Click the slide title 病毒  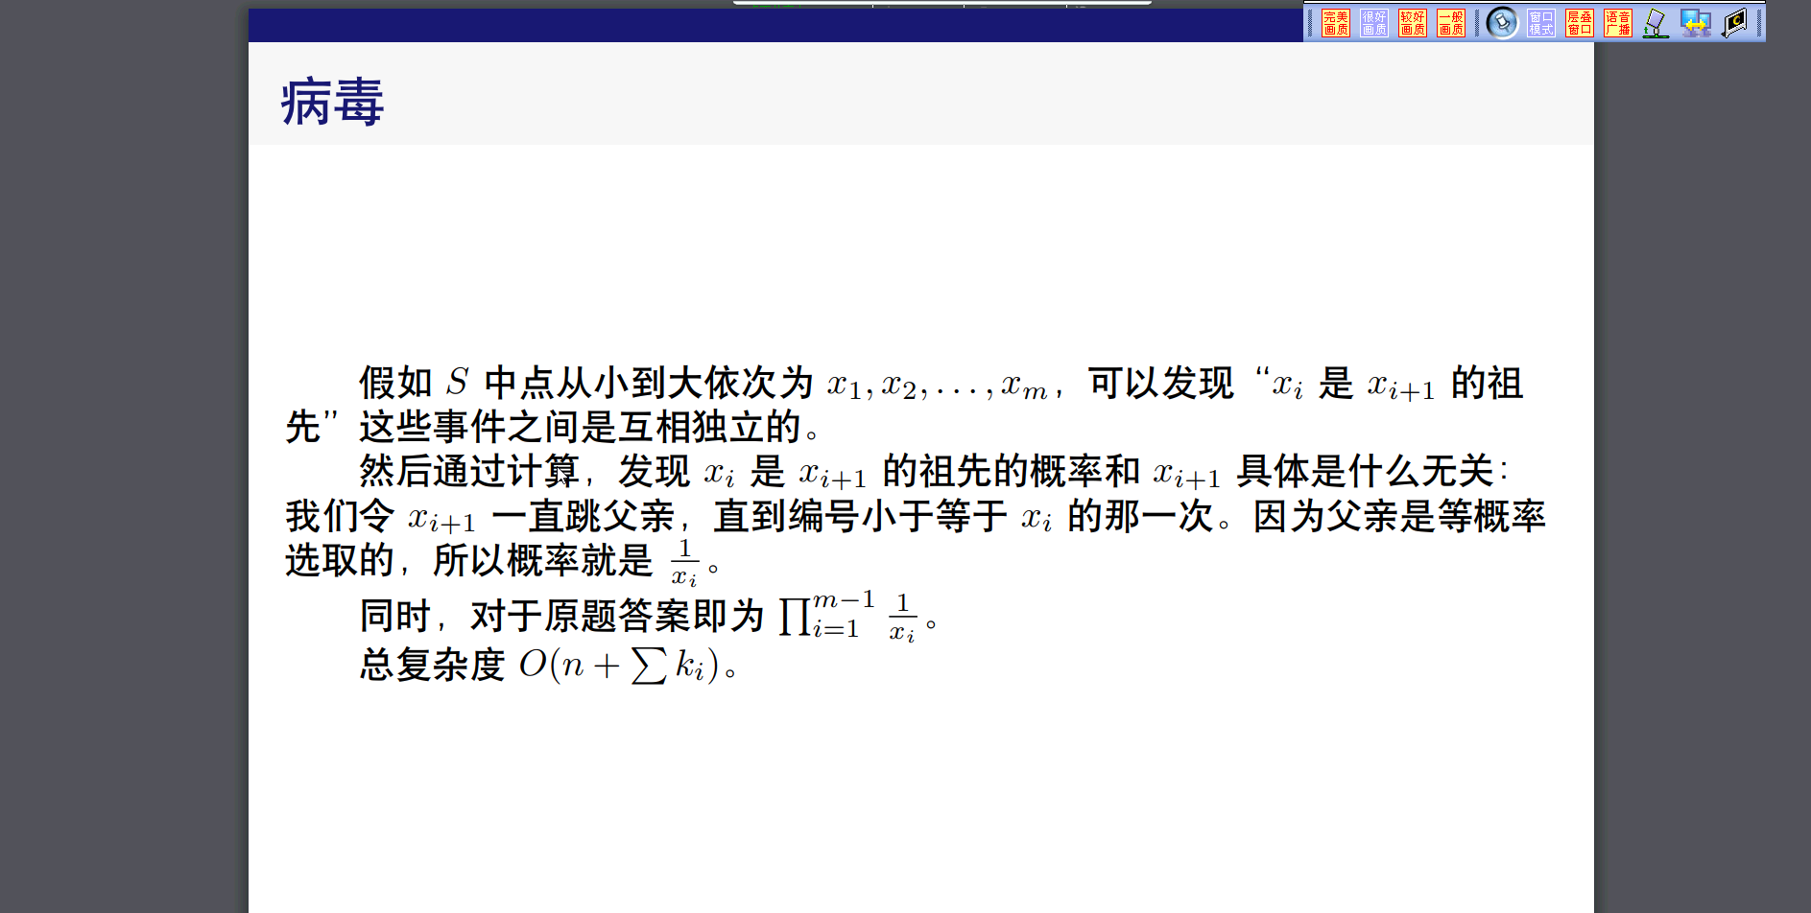[x=333, y=103]
